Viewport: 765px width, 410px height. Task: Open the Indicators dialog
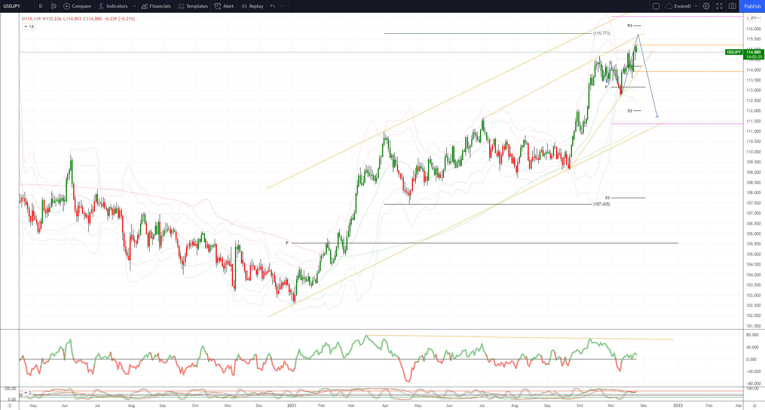coord(113,6)
